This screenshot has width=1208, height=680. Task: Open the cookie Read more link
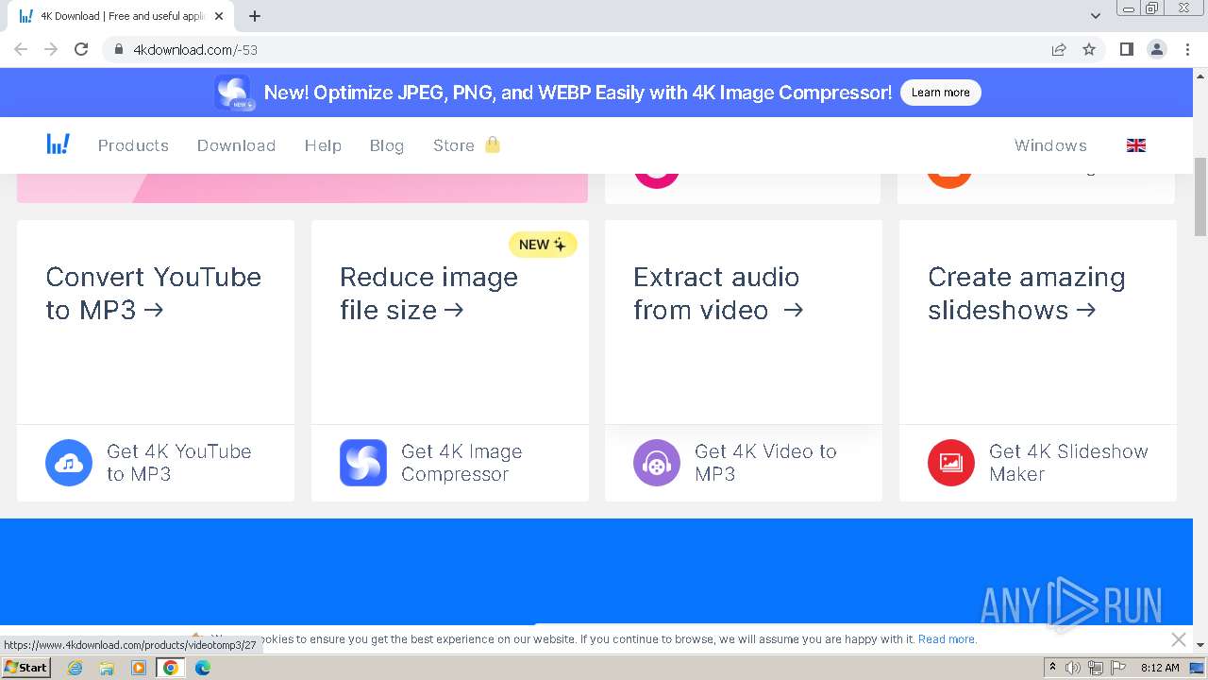948,639
